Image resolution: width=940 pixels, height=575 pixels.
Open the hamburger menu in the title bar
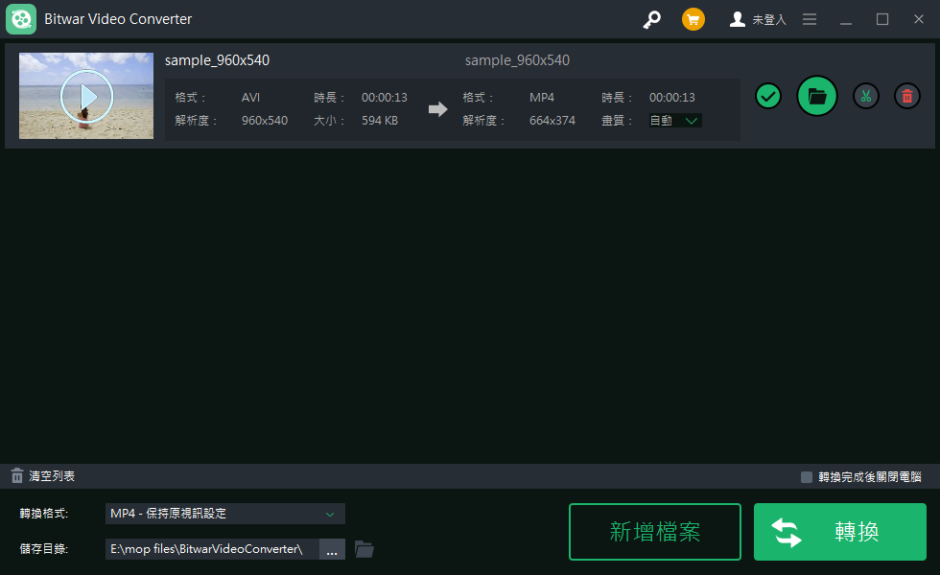(x=810, y=20)
